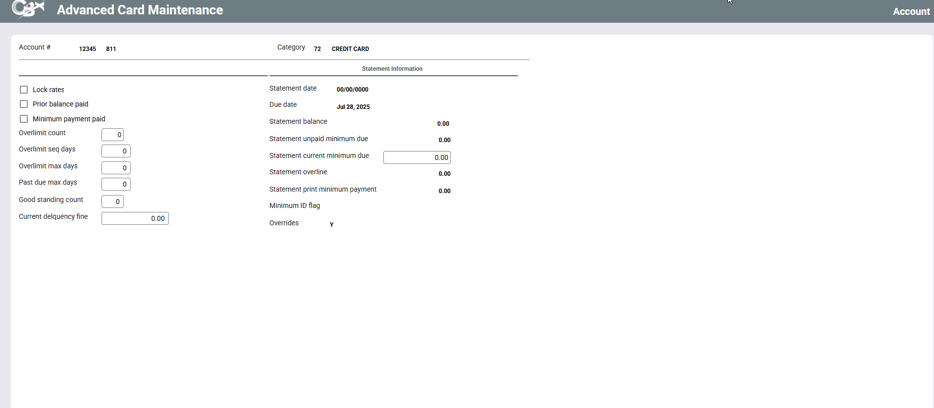Click the 00/00/0000 statement date value
This screenshot has height=408, width=934.
tap(352, 90)
